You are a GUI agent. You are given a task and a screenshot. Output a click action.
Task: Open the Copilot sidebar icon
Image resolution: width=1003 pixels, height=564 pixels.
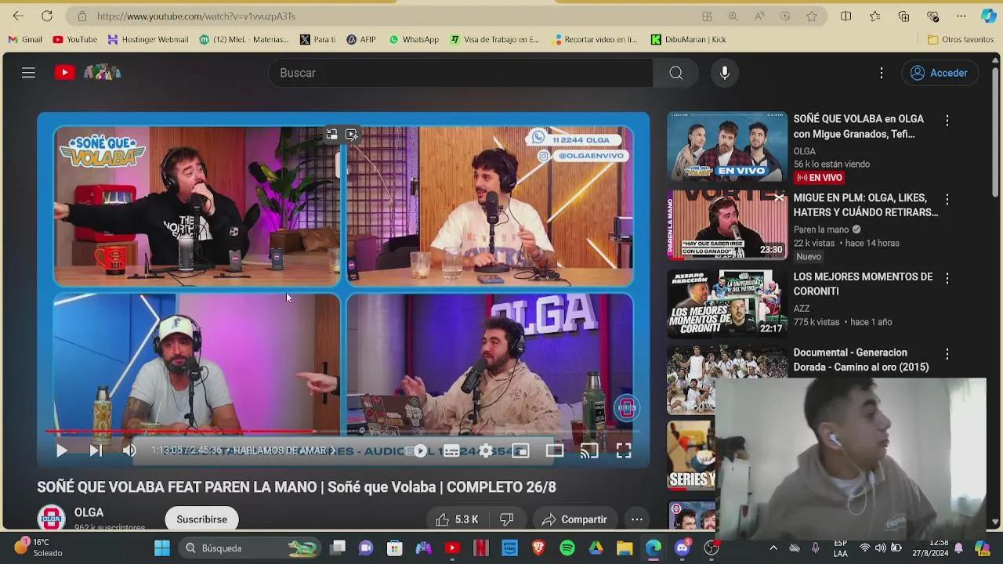(x=989, y=16)
